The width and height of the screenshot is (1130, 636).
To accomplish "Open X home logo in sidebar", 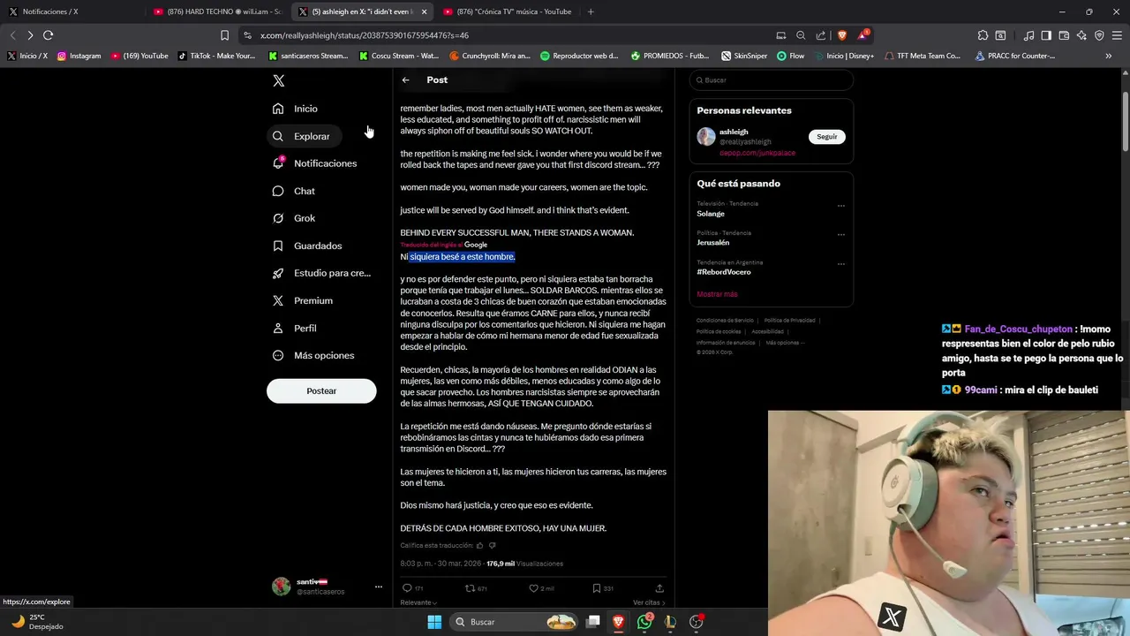I will (x=278, y=80).
